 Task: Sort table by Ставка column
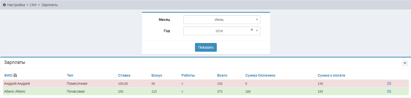pyautogui.click(x=124, y=75)
